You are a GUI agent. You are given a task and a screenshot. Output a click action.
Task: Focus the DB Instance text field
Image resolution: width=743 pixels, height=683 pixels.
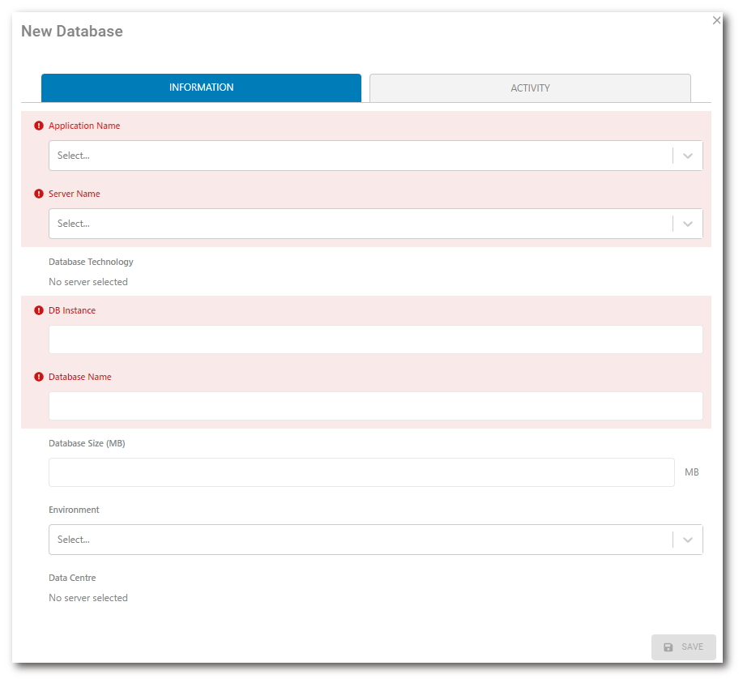375,339
